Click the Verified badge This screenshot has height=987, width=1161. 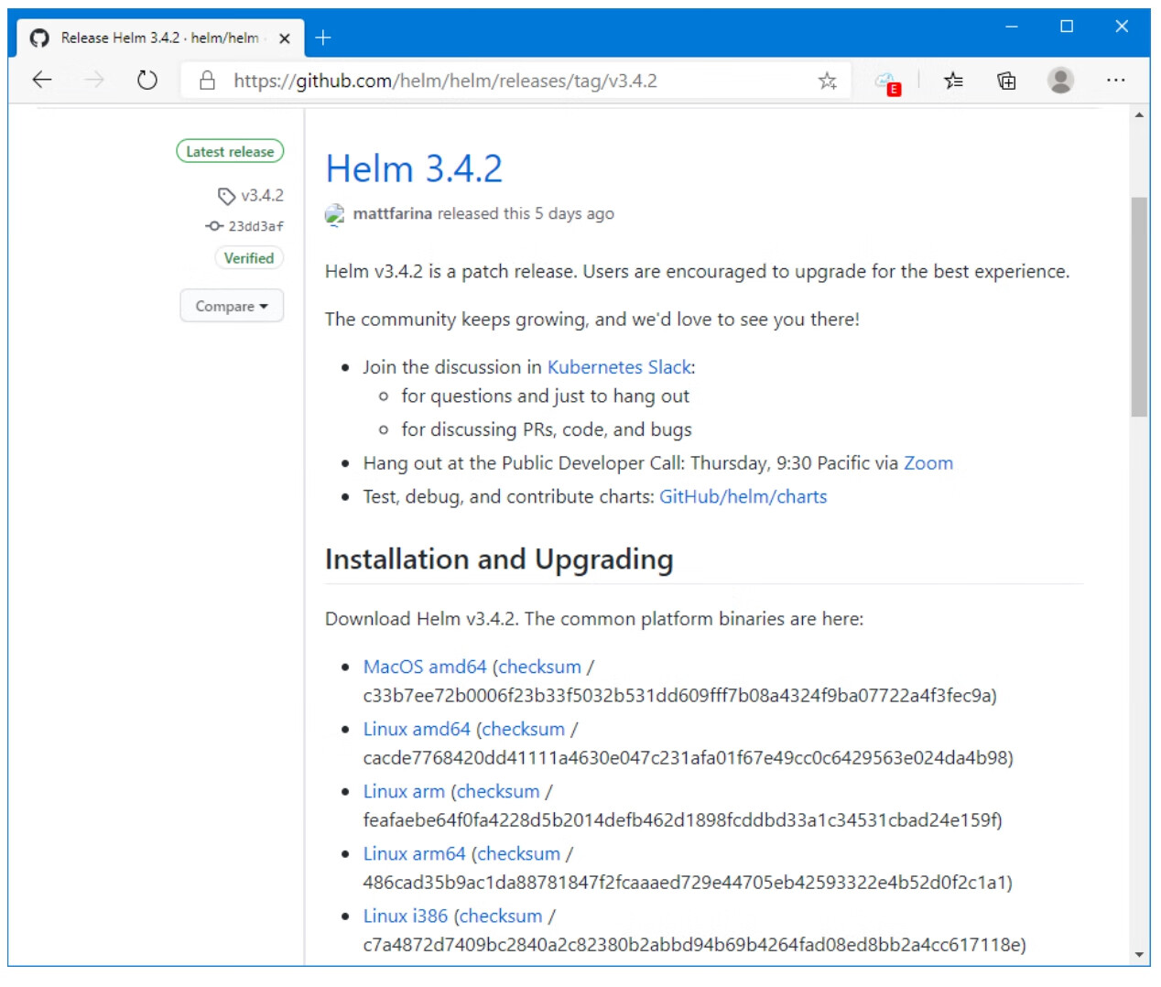pos(249,258)
